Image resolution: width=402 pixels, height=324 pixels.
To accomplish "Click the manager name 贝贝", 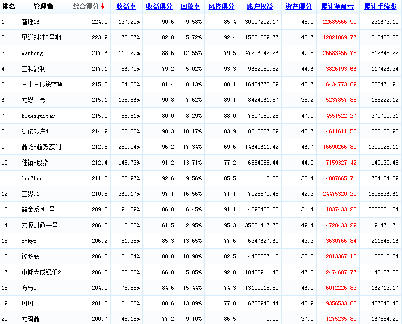I will click(x=27, y=303).
